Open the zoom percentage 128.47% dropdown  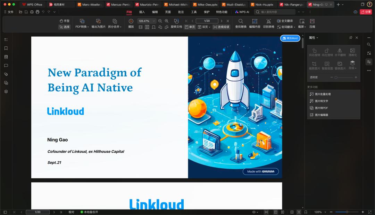[x=154, y=21]
